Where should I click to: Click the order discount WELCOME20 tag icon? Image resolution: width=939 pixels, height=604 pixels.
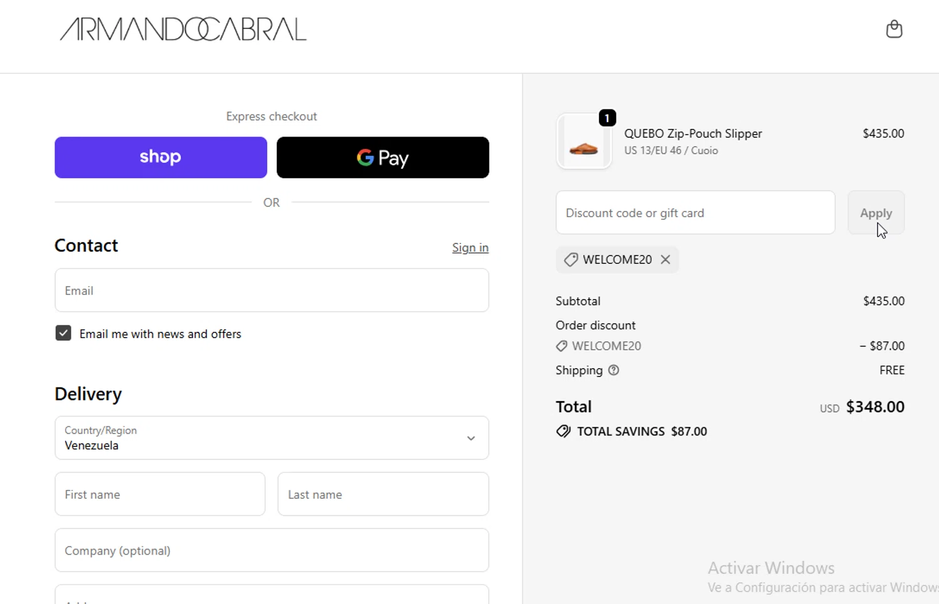pos(562,346)
